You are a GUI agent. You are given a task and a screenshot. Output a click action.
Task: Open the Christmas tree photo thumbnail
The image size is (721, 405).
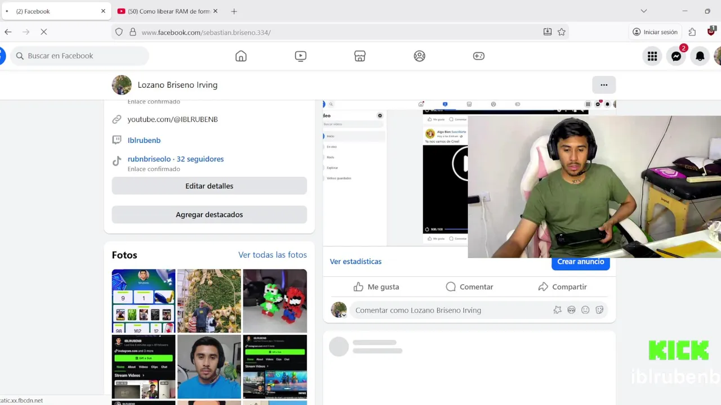click(x=209, y=301)
